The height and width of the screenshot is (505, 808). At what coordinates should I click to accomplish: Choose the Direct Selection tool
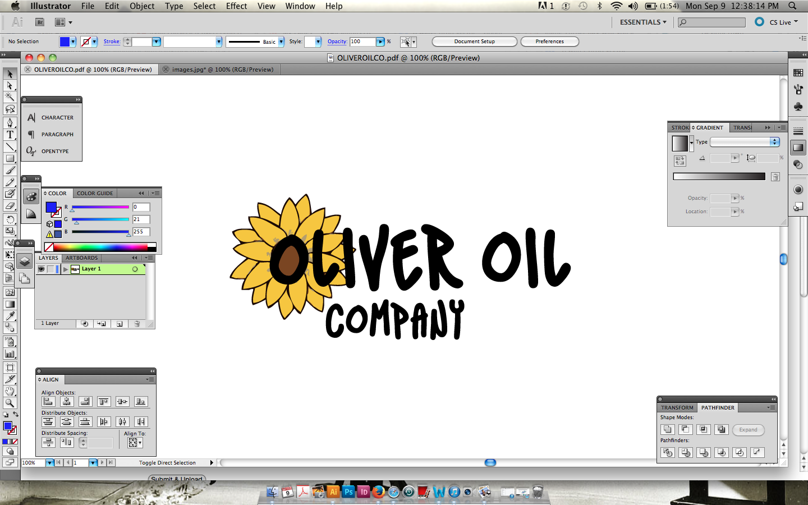10,86
